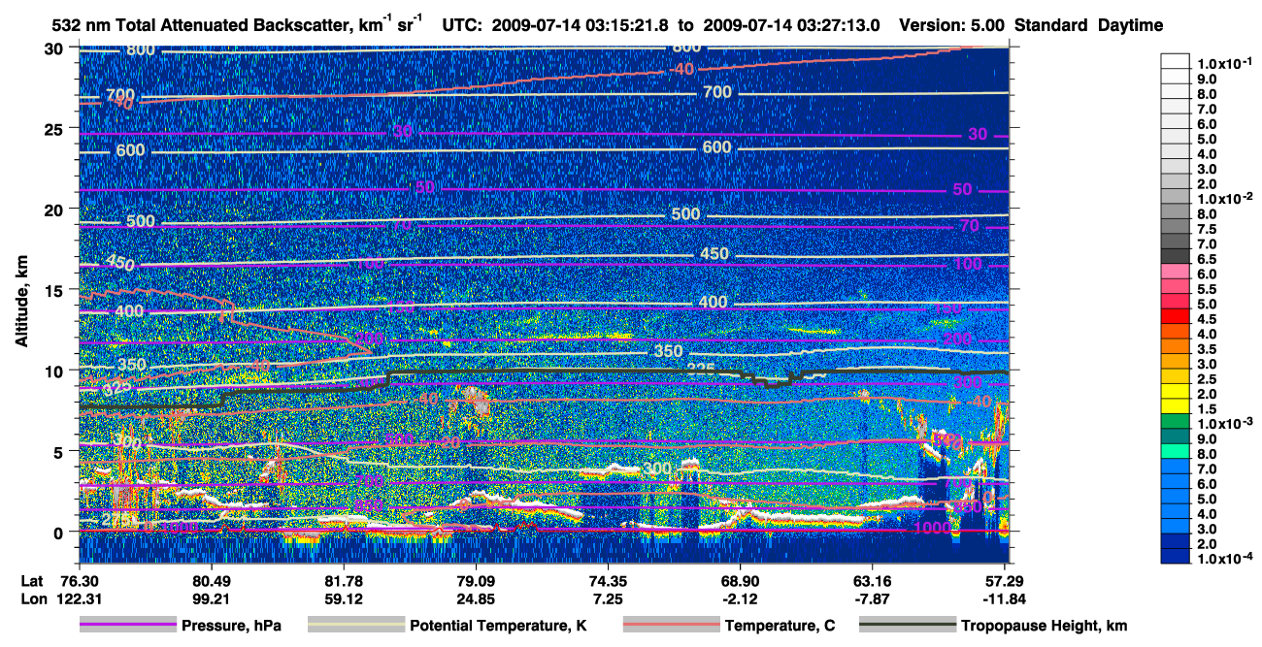Click longitude value -2.12
The width and height of the screenshot is (1262, 647).
click(740, 598)
